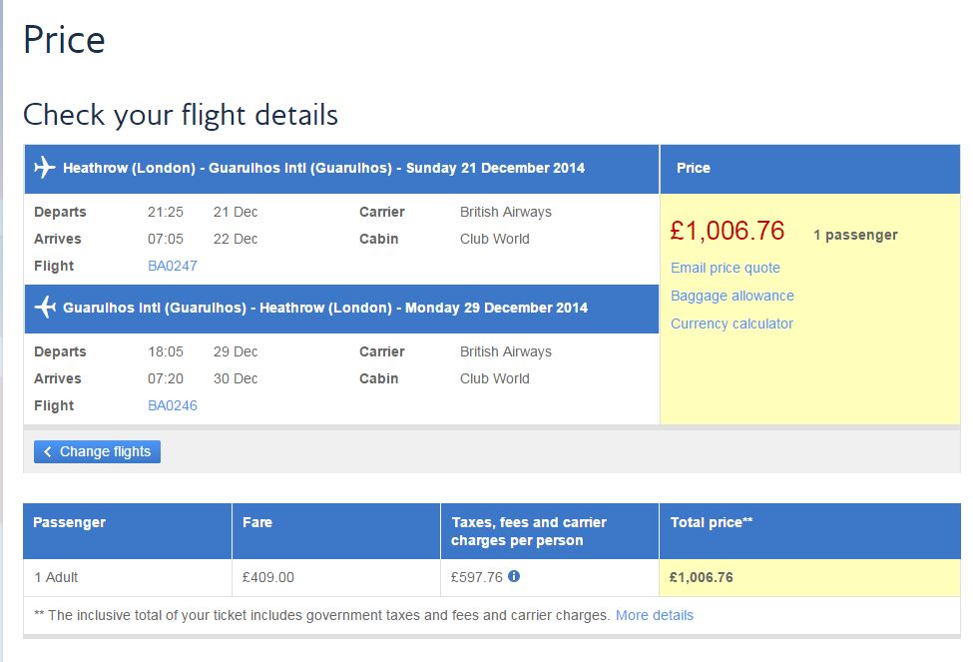Click the £409.00 fare value
973x662 pixels.
click(x=268, y=577)
